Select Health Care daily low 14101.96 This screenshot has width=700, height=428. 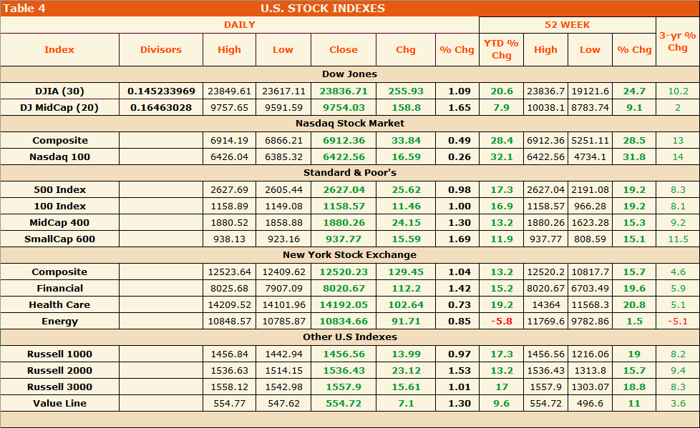283,305
